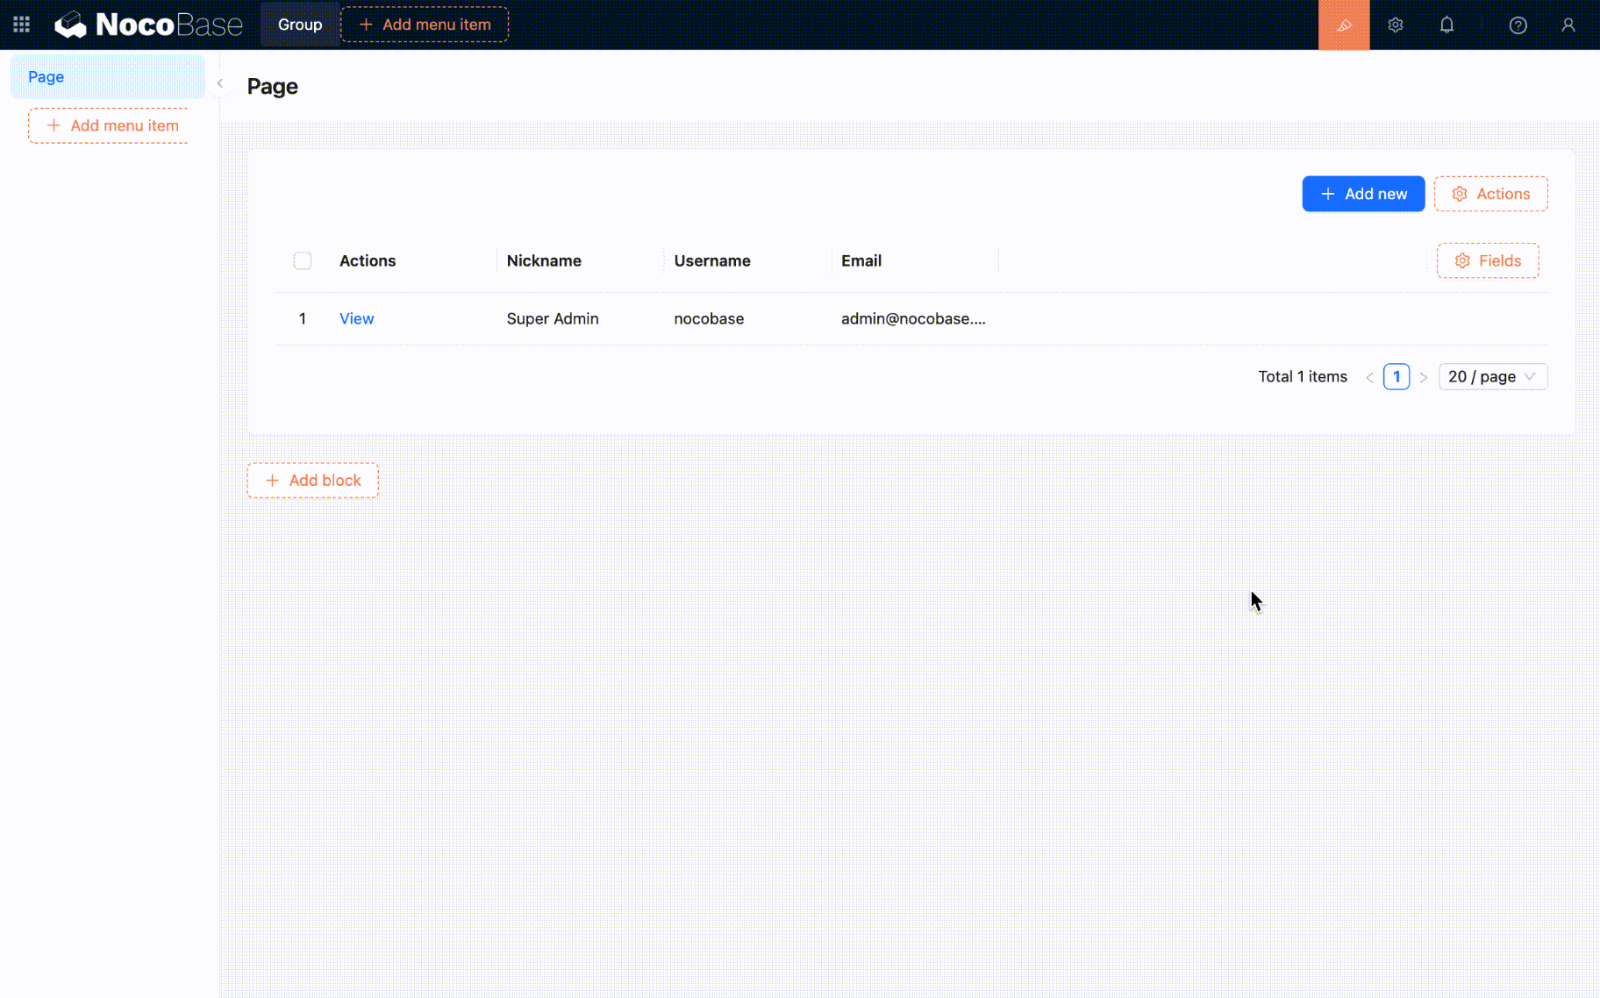
Task: Click row number 1 in the table
Action: [x=303, y=318]
